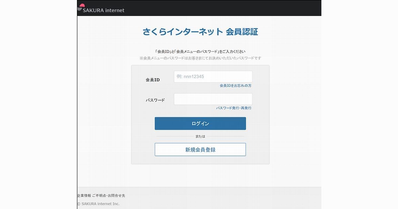Image resolution: width=398 pixels, height=209 pixels.
Task: Click the パスワード field label
Action: tap(155, 100)
